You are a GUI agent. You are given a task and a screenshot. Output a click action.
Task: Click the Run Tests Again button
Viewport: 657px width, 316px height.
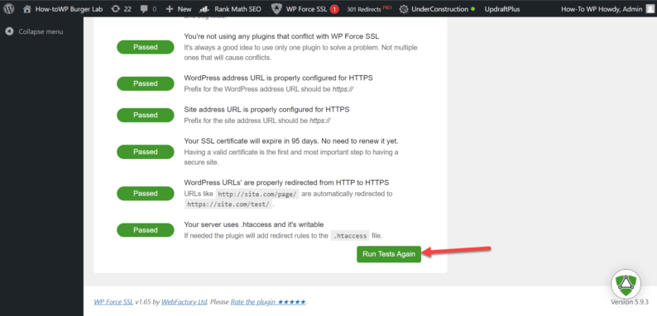[389, 254]
